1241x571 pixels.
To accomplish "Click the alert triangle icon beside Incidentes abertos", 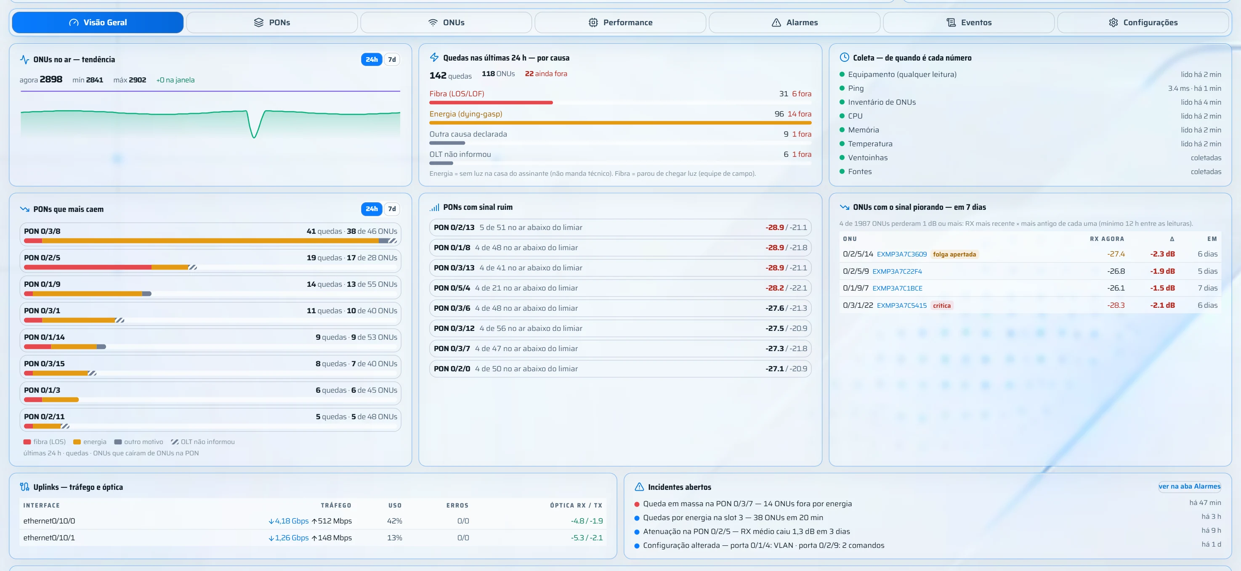I will click(639, 487).
